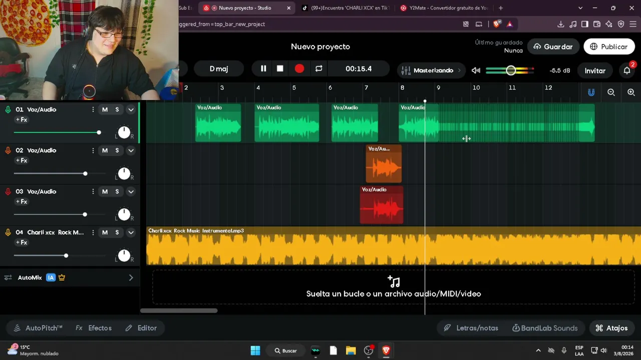Select the red Voz/Audio clip on track 03
Screen dimensions: 641x360
382,205
